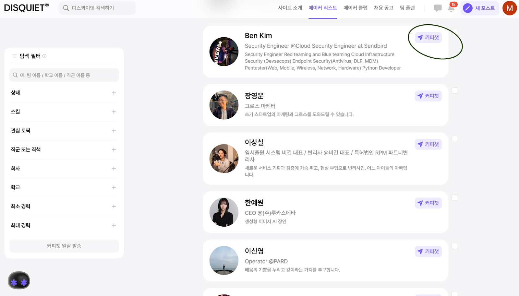Click 'Security Engineer @Cloud Security Engineer at Sendbird' text
Screen dimensions: 519x296
click(316, 46)
